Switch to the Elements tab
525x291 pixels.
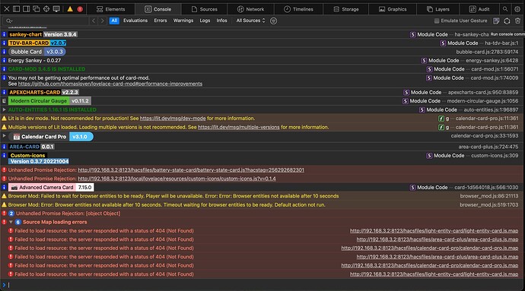(x=111, y=9)
